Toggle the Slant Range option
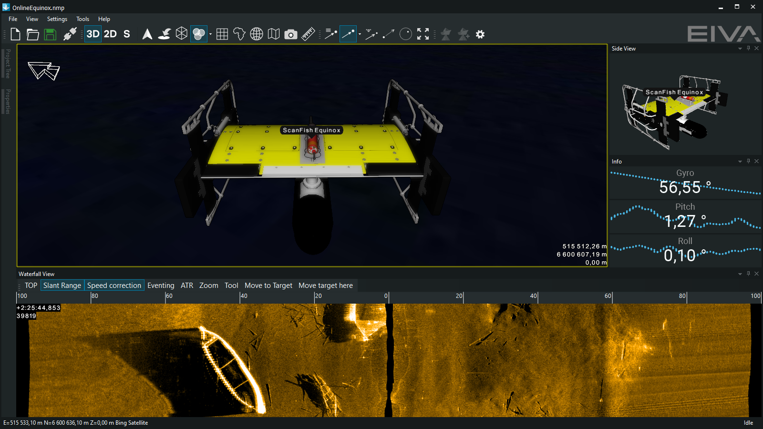The height and width of the screenshot is (429, 763). click(x=62, y=286)
